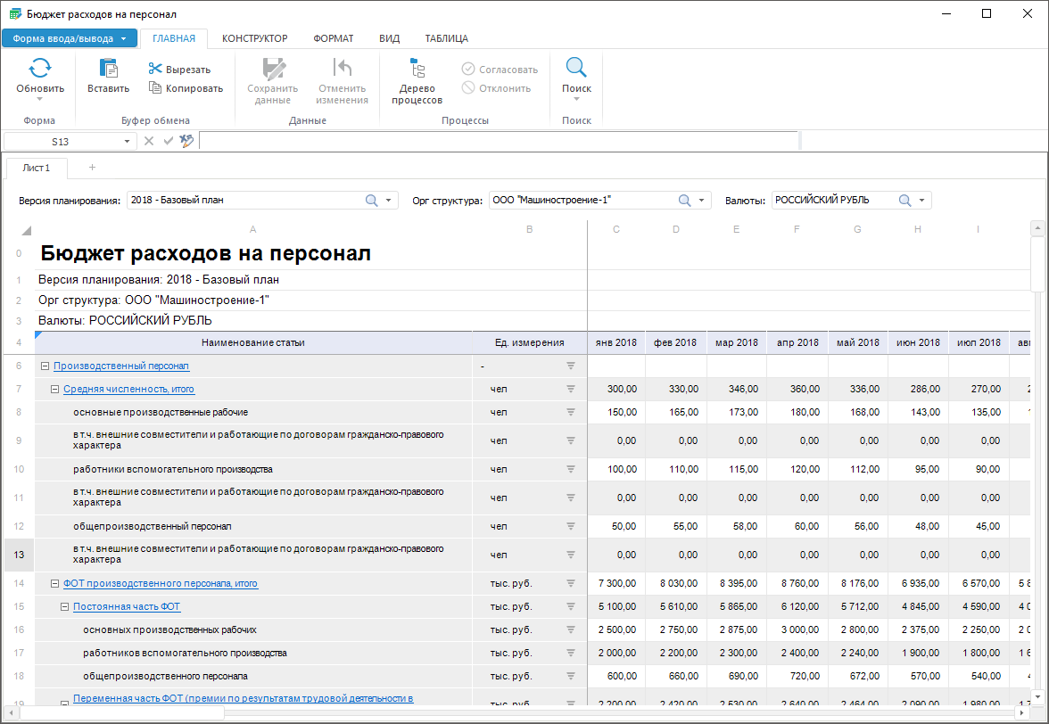Click the Вырезать scissors icon

(155, 70)
